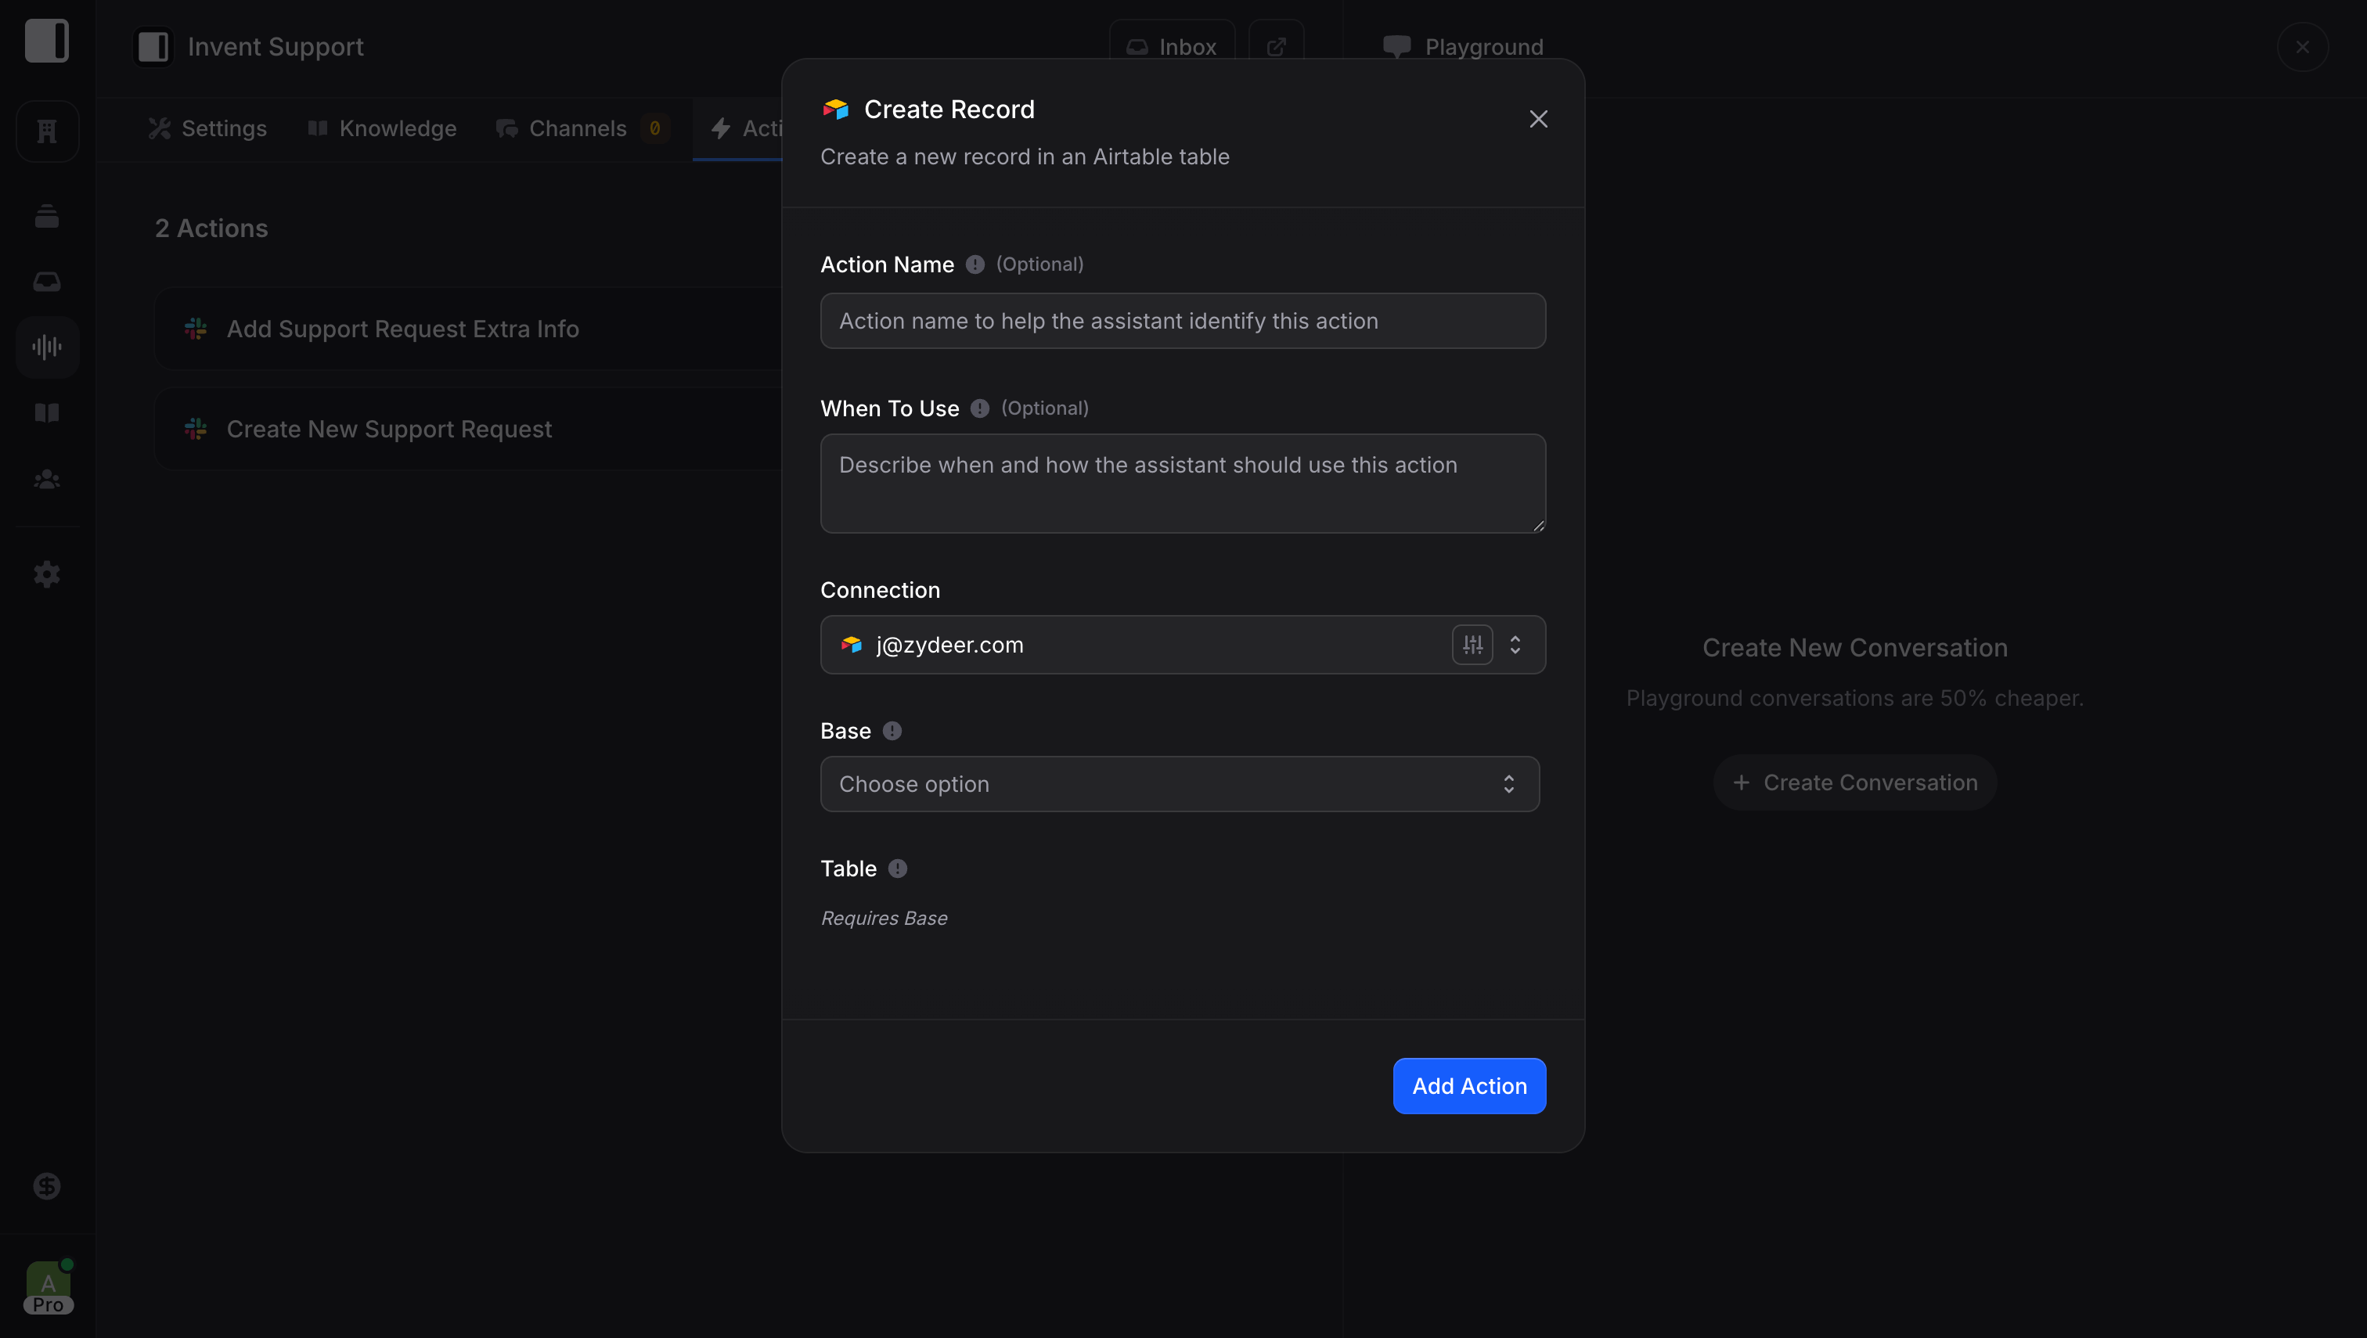
Task: Select the waveform icon in the sidebar
Action: (x=47, y=347)
